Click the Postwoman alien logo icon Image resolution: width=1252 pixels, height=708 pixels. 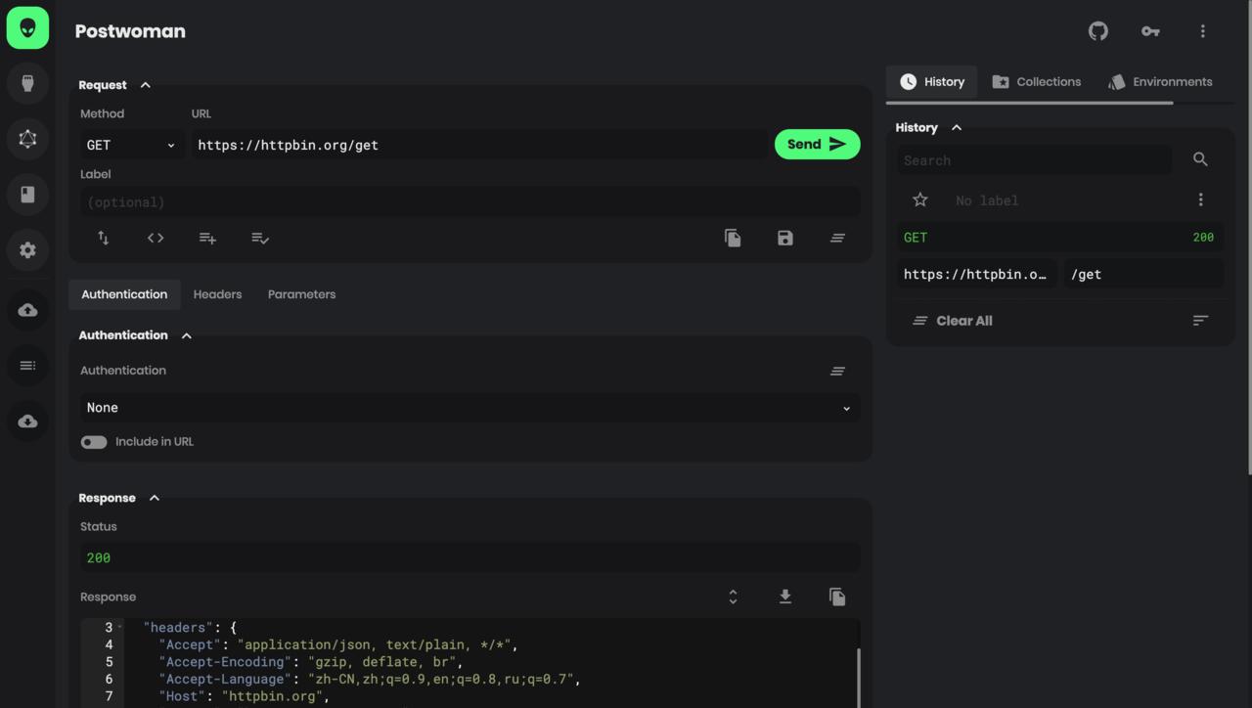(27, 27)
